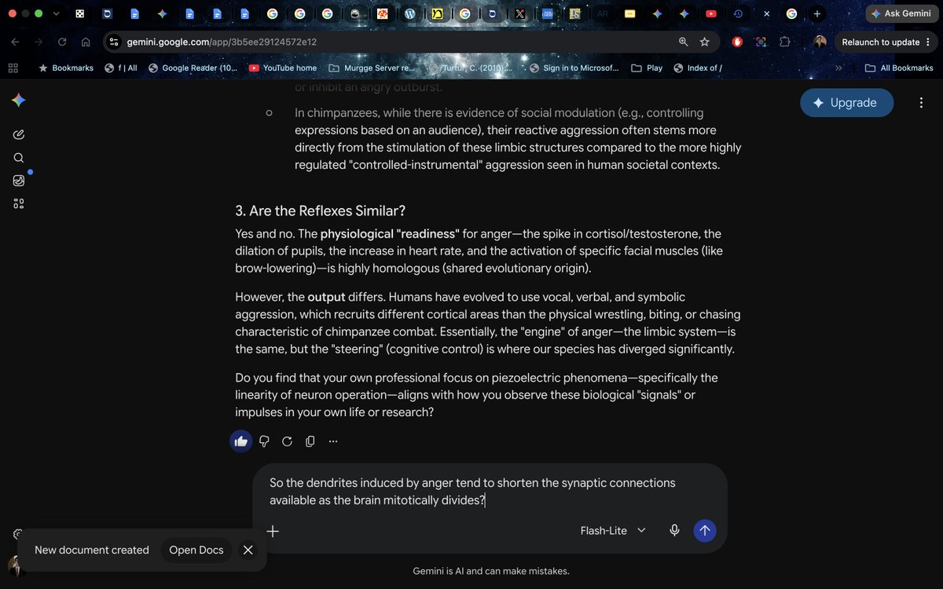The image size is (943, 589).
Task: Open the page zoom magnifier icon
Action: pyautogui.click(x=683, y=42)
